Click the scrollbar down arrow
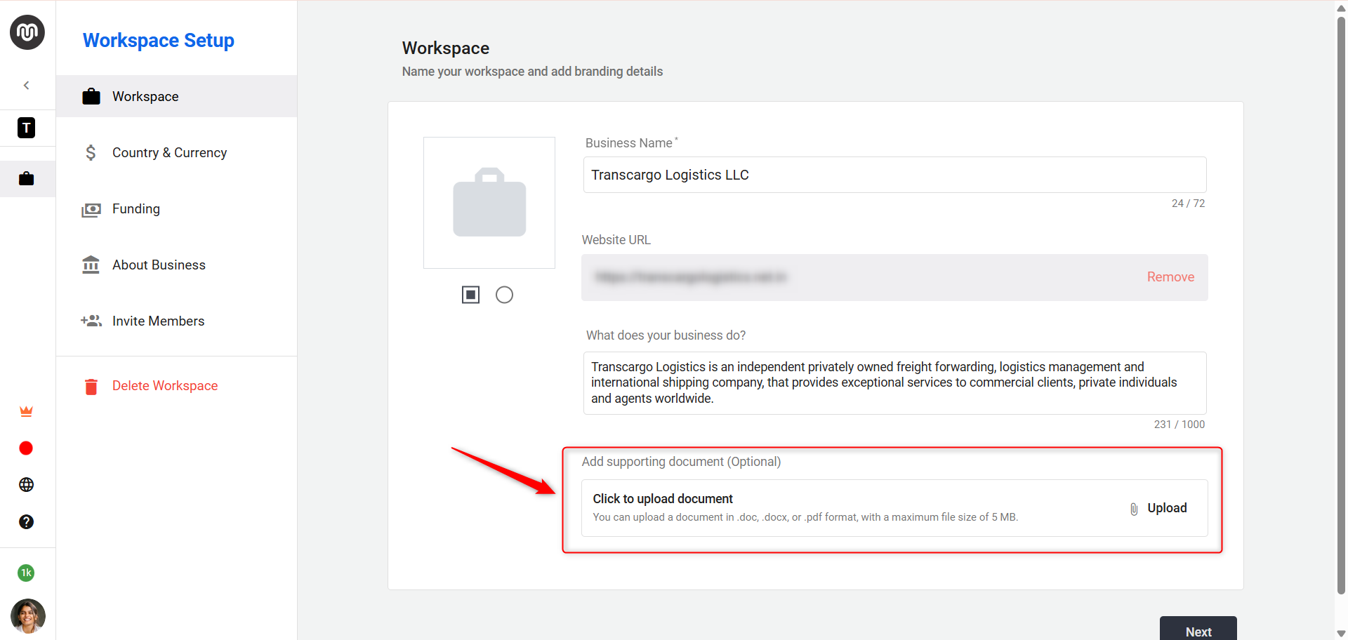The height and width of the screenshot is (640, 1348). 1341,634
